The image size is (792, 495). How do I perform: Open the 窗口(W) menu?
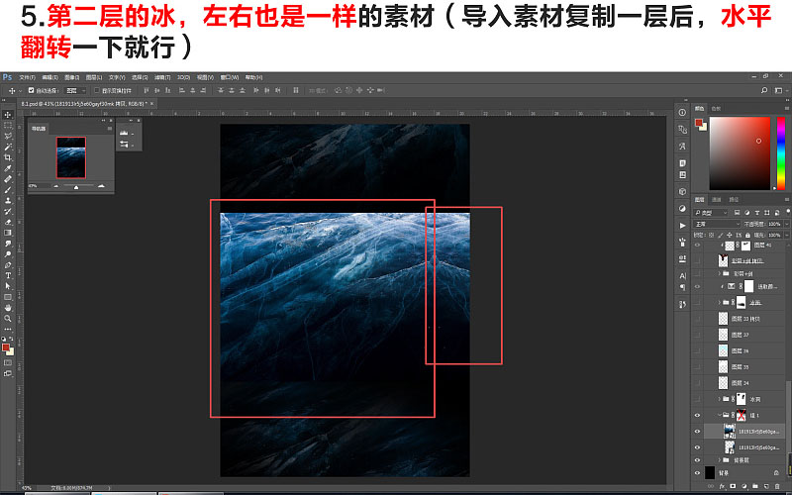coord(230,77)
